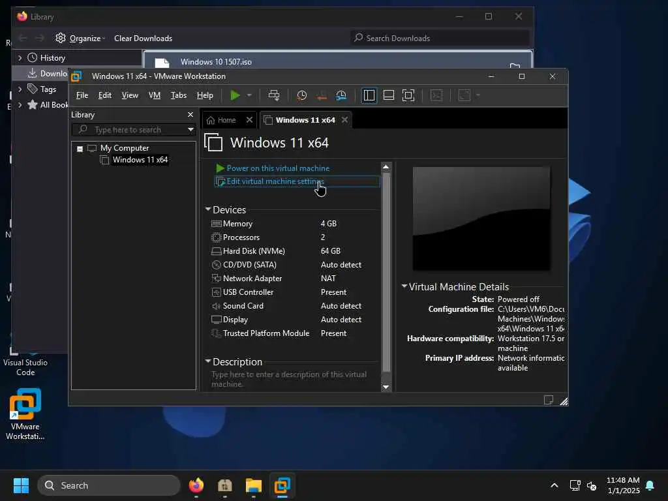The width and height of the screenshot is (668, 501).
Task: Click Clear Downloads in Firefox Library
Action: pos(143,38)
